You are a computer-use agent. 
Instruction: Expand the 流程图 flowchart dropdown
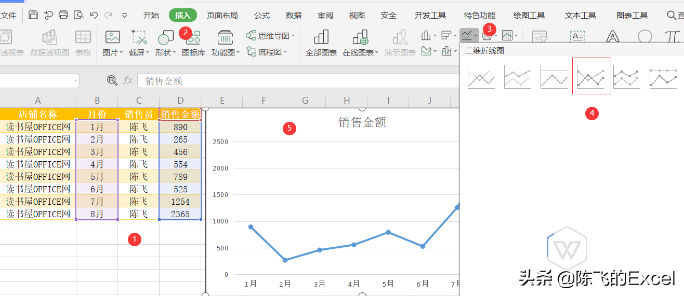(x=285, y=52)
